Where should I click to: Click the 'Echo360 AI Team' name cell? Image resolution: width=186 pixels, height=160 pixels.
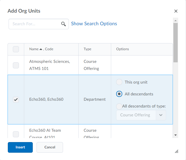click(51, 131)
